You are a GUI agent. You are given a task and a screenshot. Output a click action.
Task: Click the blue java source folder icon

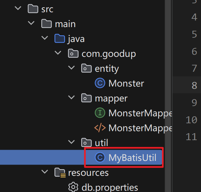(59, 39)
